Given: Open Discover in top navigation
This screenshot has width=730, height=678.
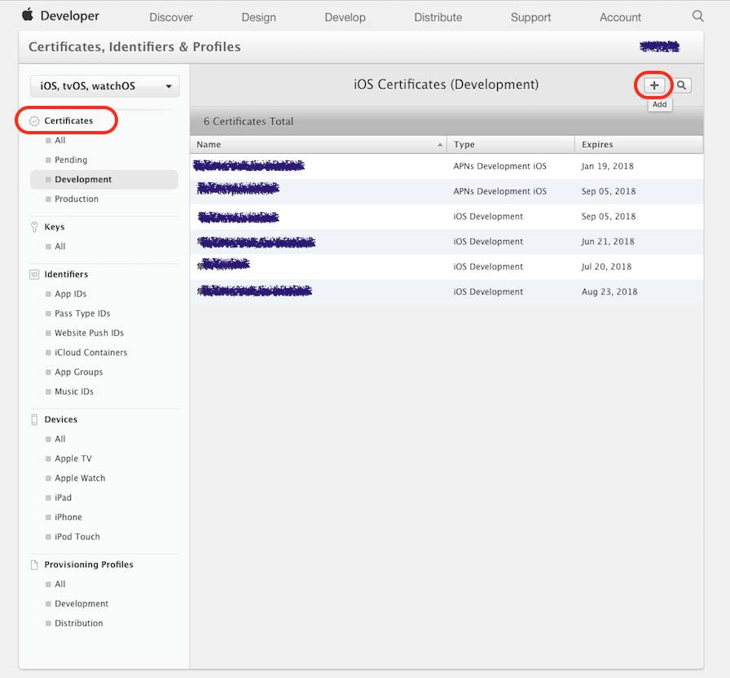Looking at the screenshot, I should click(x=171, y=17).
